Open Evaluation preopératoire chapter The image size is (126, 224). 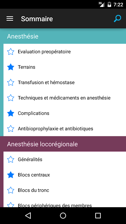65,52
